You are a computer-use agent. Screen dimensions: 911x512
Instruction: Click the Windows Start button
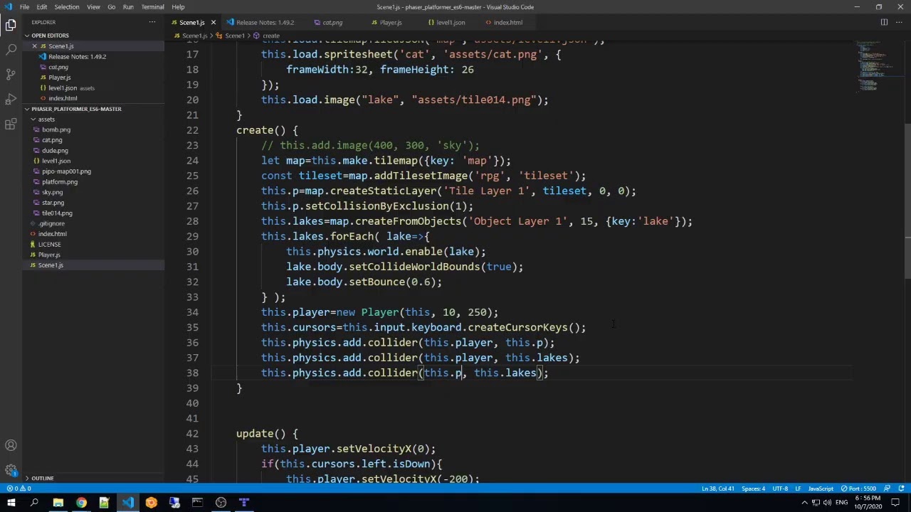(x=11, y=503)
